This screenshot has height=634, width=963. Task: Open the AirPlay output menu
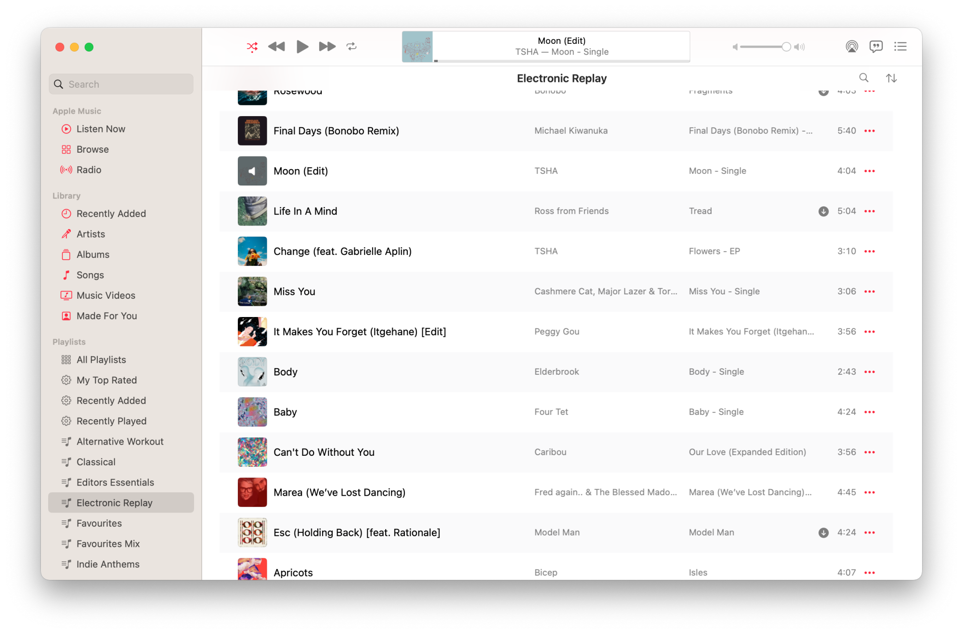pos(851,47)
